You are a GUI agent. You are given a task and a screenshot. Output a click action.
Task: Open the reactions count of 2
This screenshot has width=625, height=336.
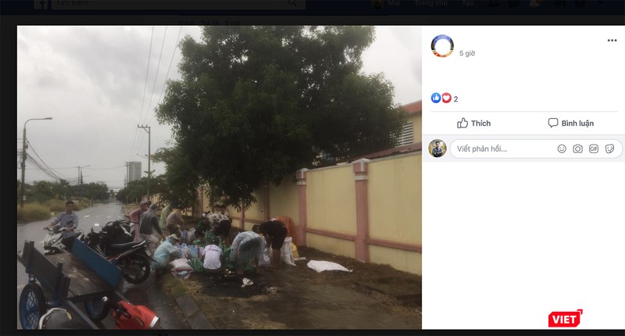pos(455,99)
